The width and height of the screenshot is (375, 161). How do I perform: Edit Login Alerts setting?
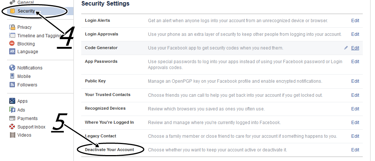pos(355,20)
